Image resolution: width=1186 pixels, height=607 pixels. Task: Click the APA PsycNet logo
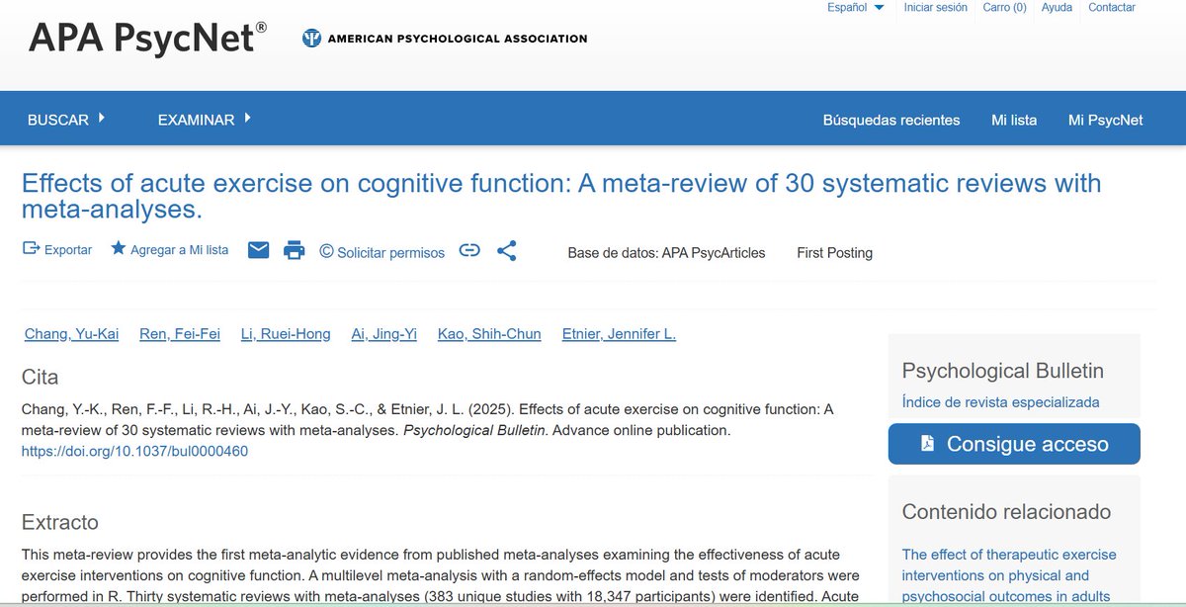point(148,38)
